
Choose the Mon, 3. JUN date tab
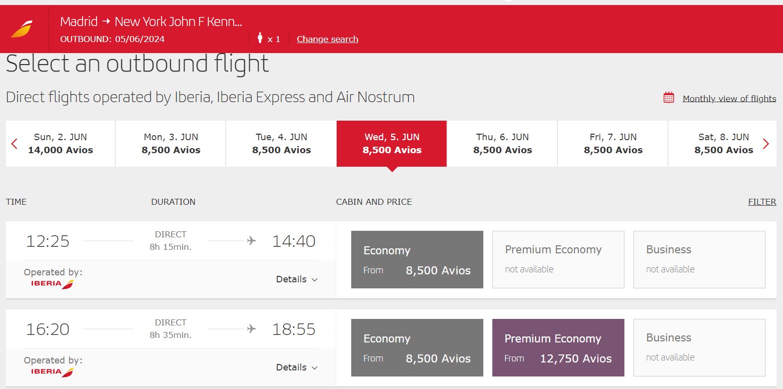(171, 143)
